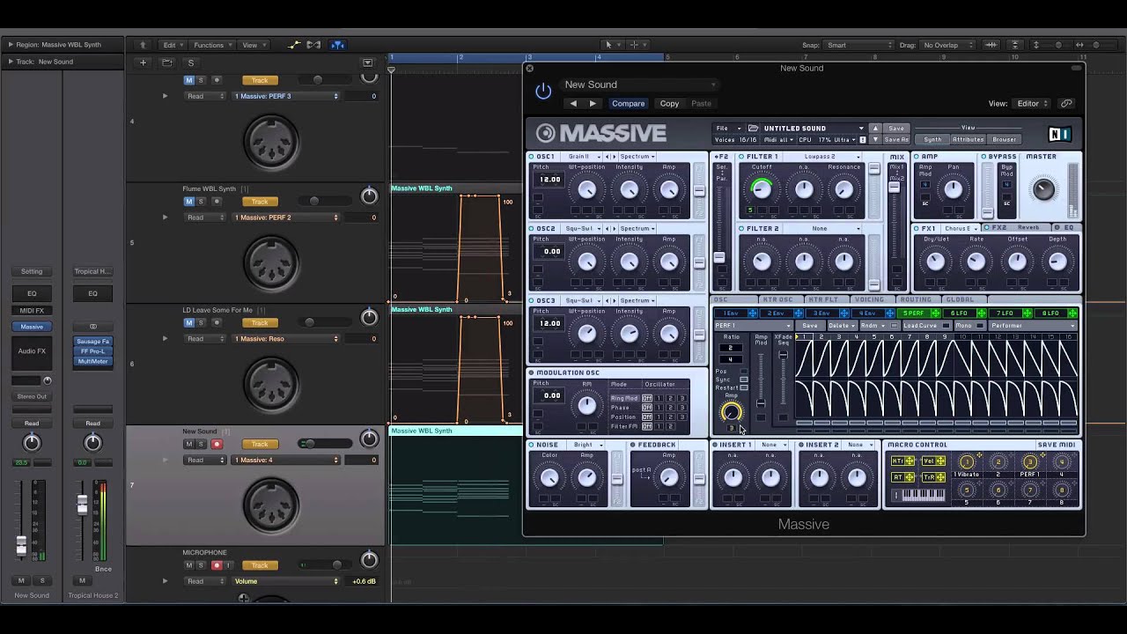The image size is (1127, 634).
Task: Click the duplicate track folder icon
Action: 166,63
